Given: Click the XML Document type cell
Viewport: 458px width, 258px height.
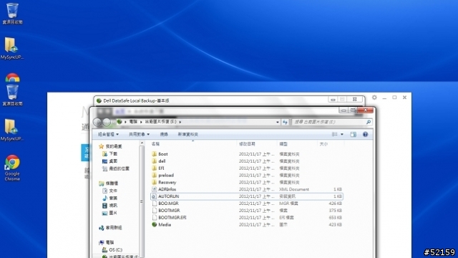Looking at the screenshot, I should coord(294,189).
